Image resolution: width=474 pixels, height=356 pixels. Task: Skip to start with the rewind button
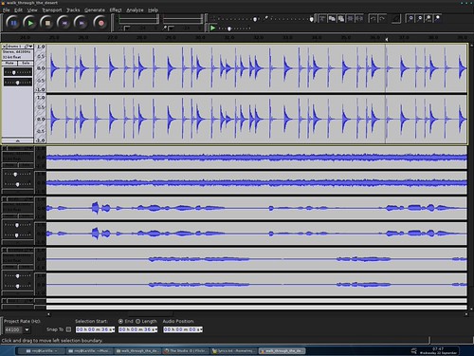click(64, 23)
